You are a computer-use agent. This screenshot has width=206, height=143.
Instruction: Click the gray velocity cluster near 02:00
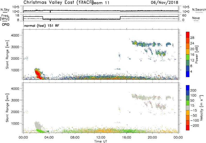pyautogui.click(x=38, y=125)
